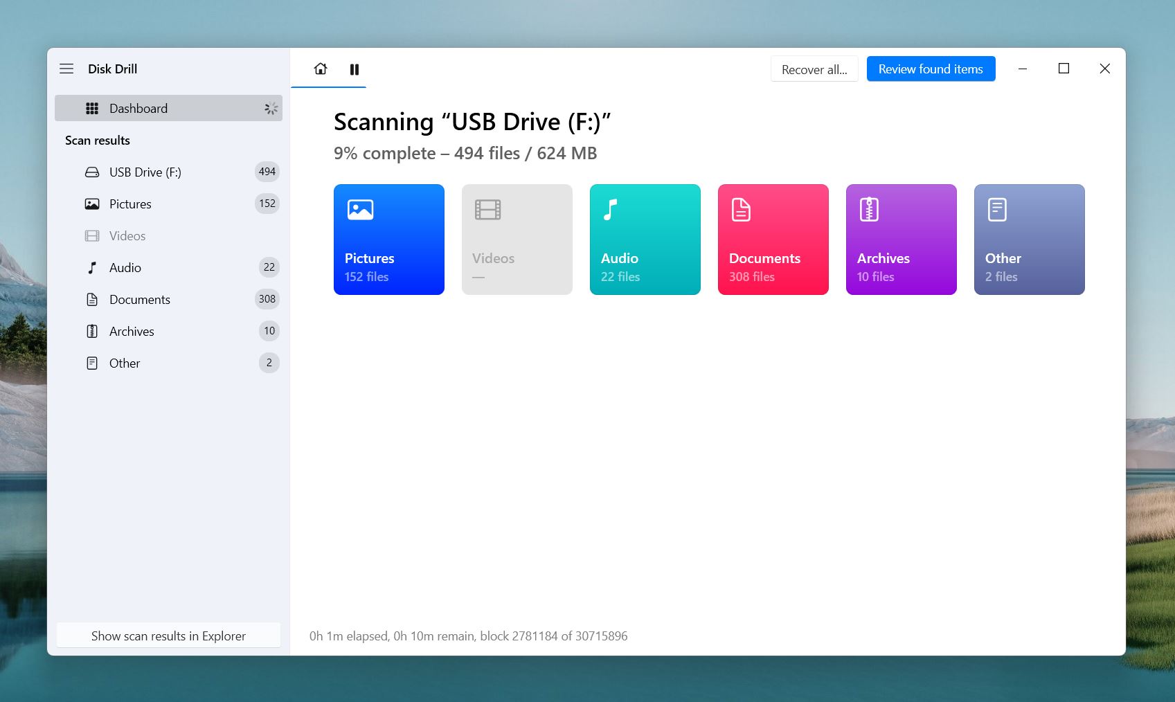Screen dimensions: 1175x702
Task: Open the Archives 10 files card
Action: tap(902, 240)
